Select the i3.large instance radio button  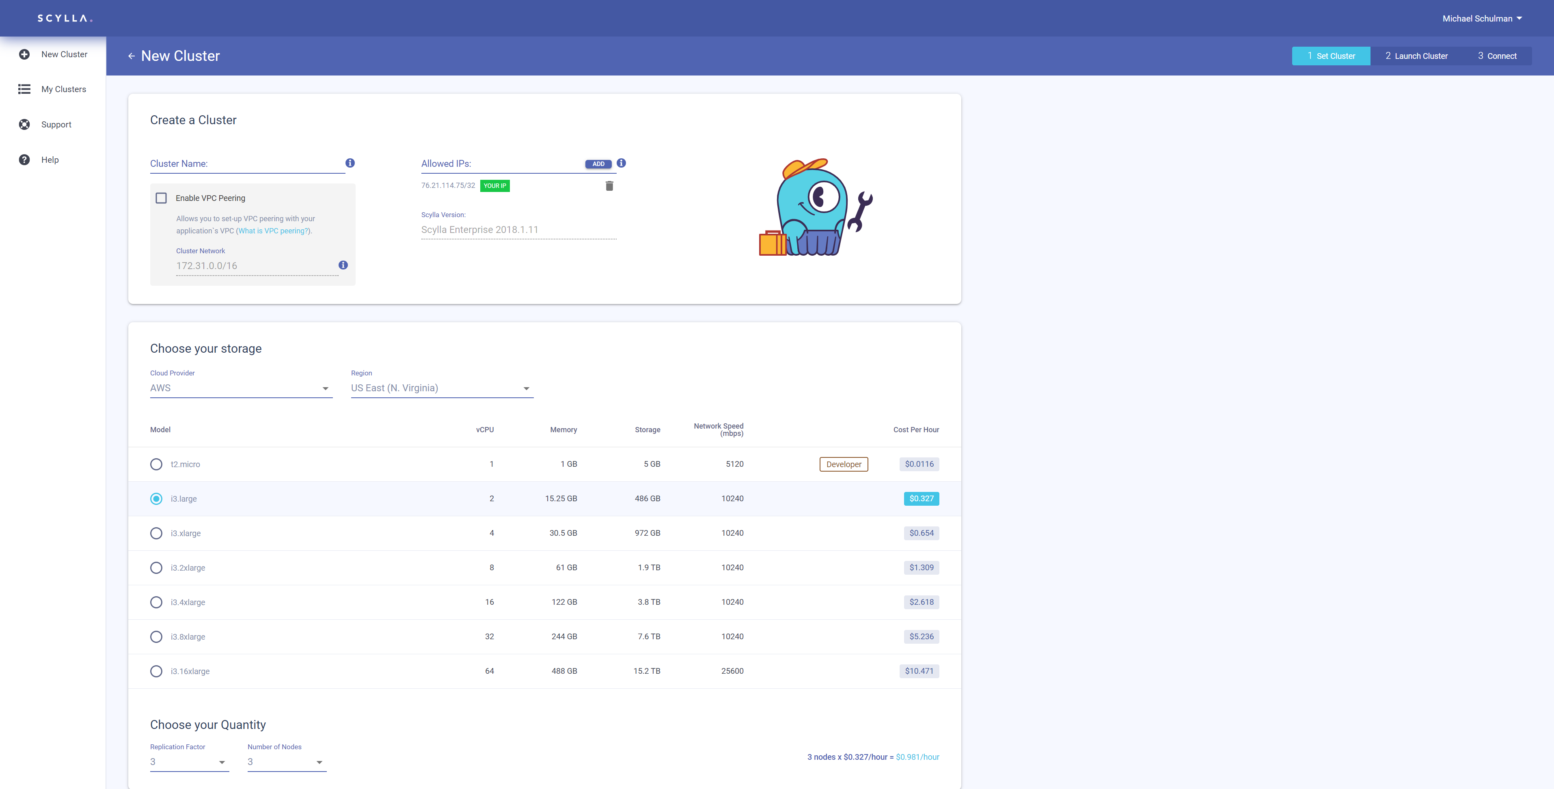(156, 498)
